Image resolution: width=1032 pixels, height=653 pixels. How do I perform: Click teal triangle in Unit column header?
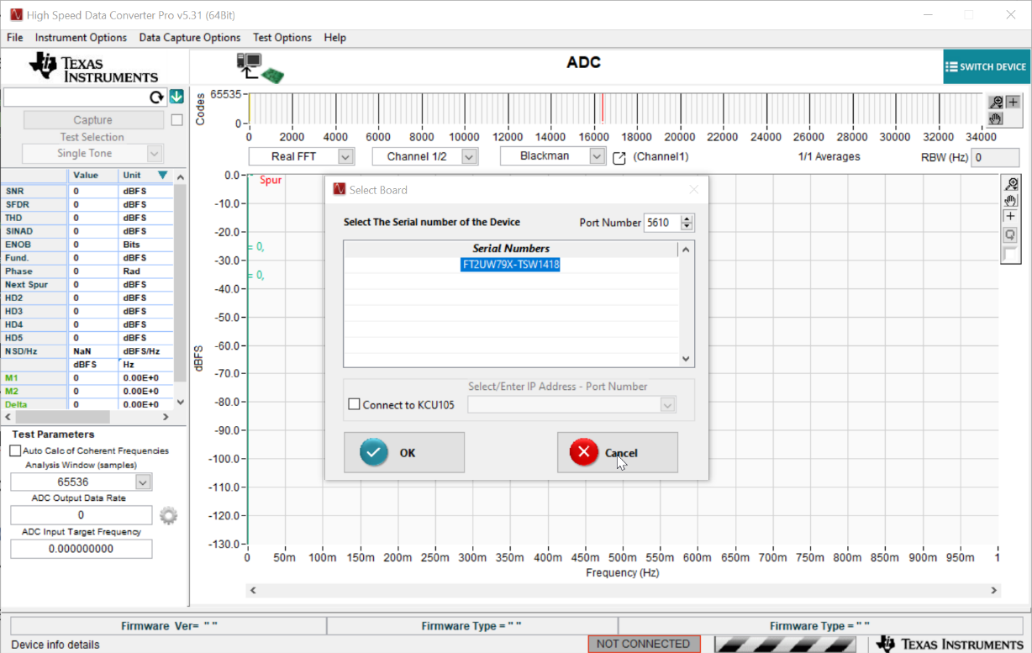(x=163, y=175)
